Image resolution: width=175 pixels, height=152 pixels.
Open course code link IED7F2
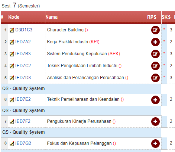(23, 121)
